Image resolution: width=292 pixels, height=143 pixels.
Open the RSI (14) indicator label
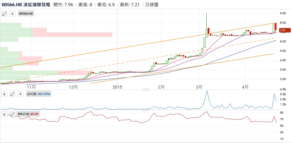(28, 114)
